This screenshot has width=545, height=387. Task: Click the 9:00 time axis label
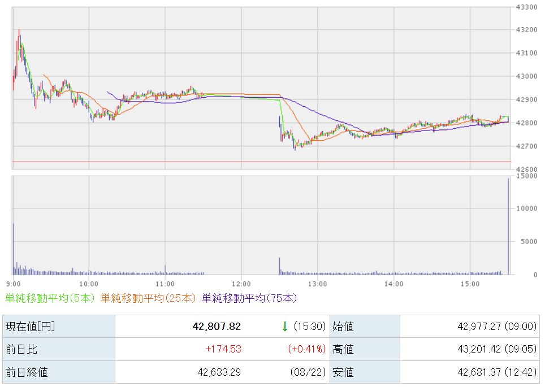pyautogui.click(x=13, y=284)
